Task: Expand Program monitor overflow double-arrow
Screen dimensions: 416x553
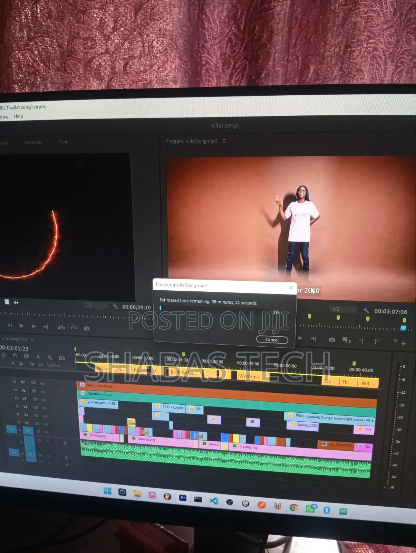Action: coord(395,340)
